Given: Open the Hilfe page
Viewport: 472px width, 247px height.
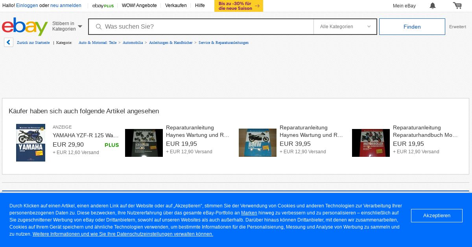Looking at the screenshot, I should click(x=200, y=5).
